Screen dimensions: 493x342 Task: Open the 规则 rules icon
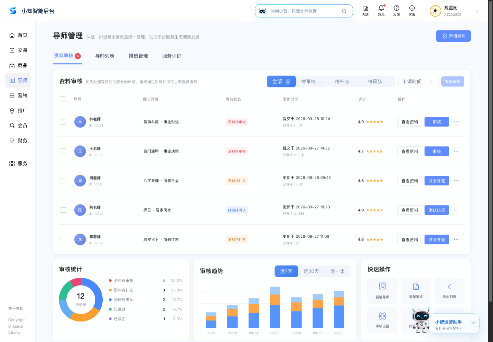click(366, 11)
